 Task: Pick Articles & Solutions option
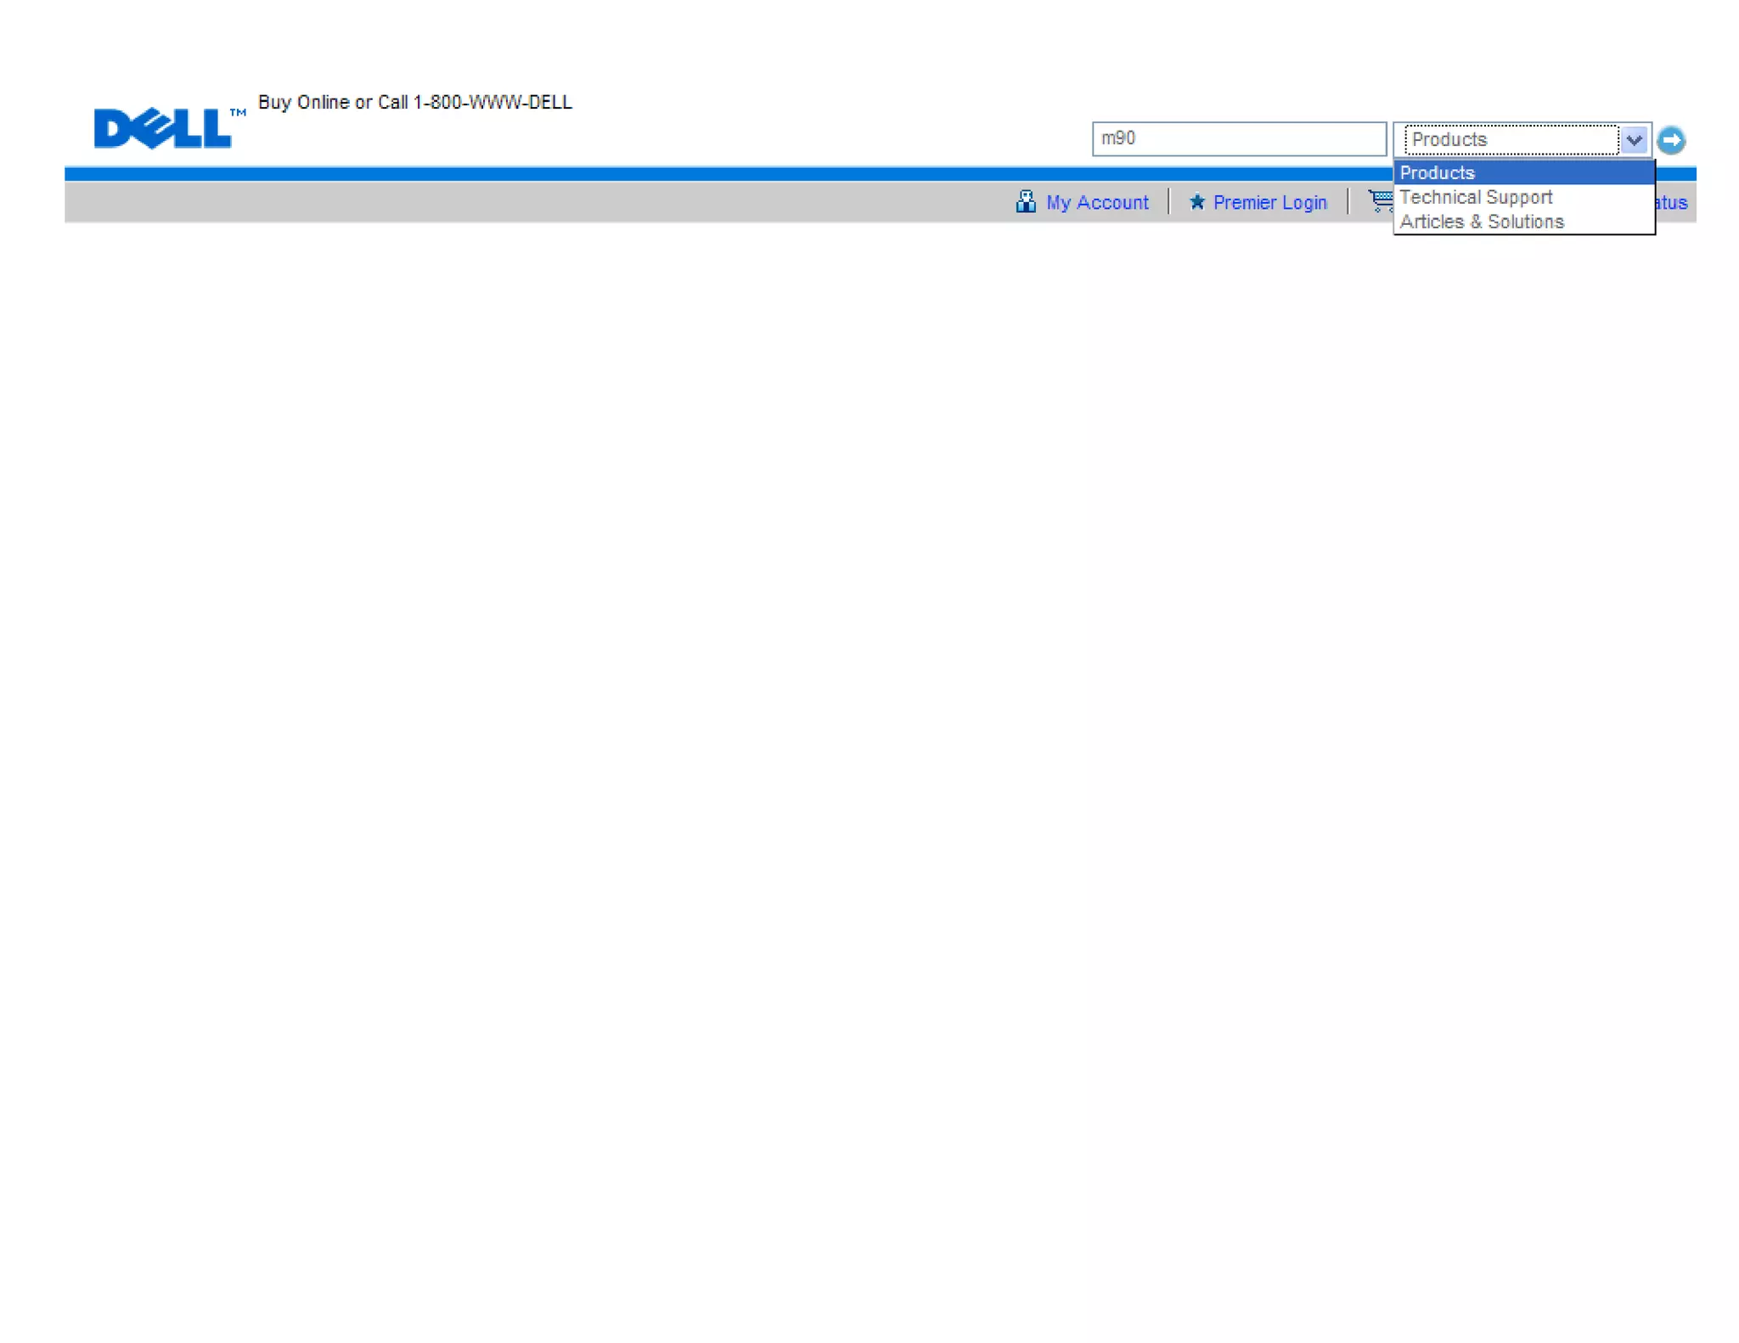pos(1482,222)
